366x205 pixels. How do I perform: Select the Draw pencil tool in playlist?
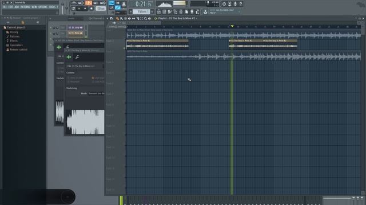click(117, 18)
